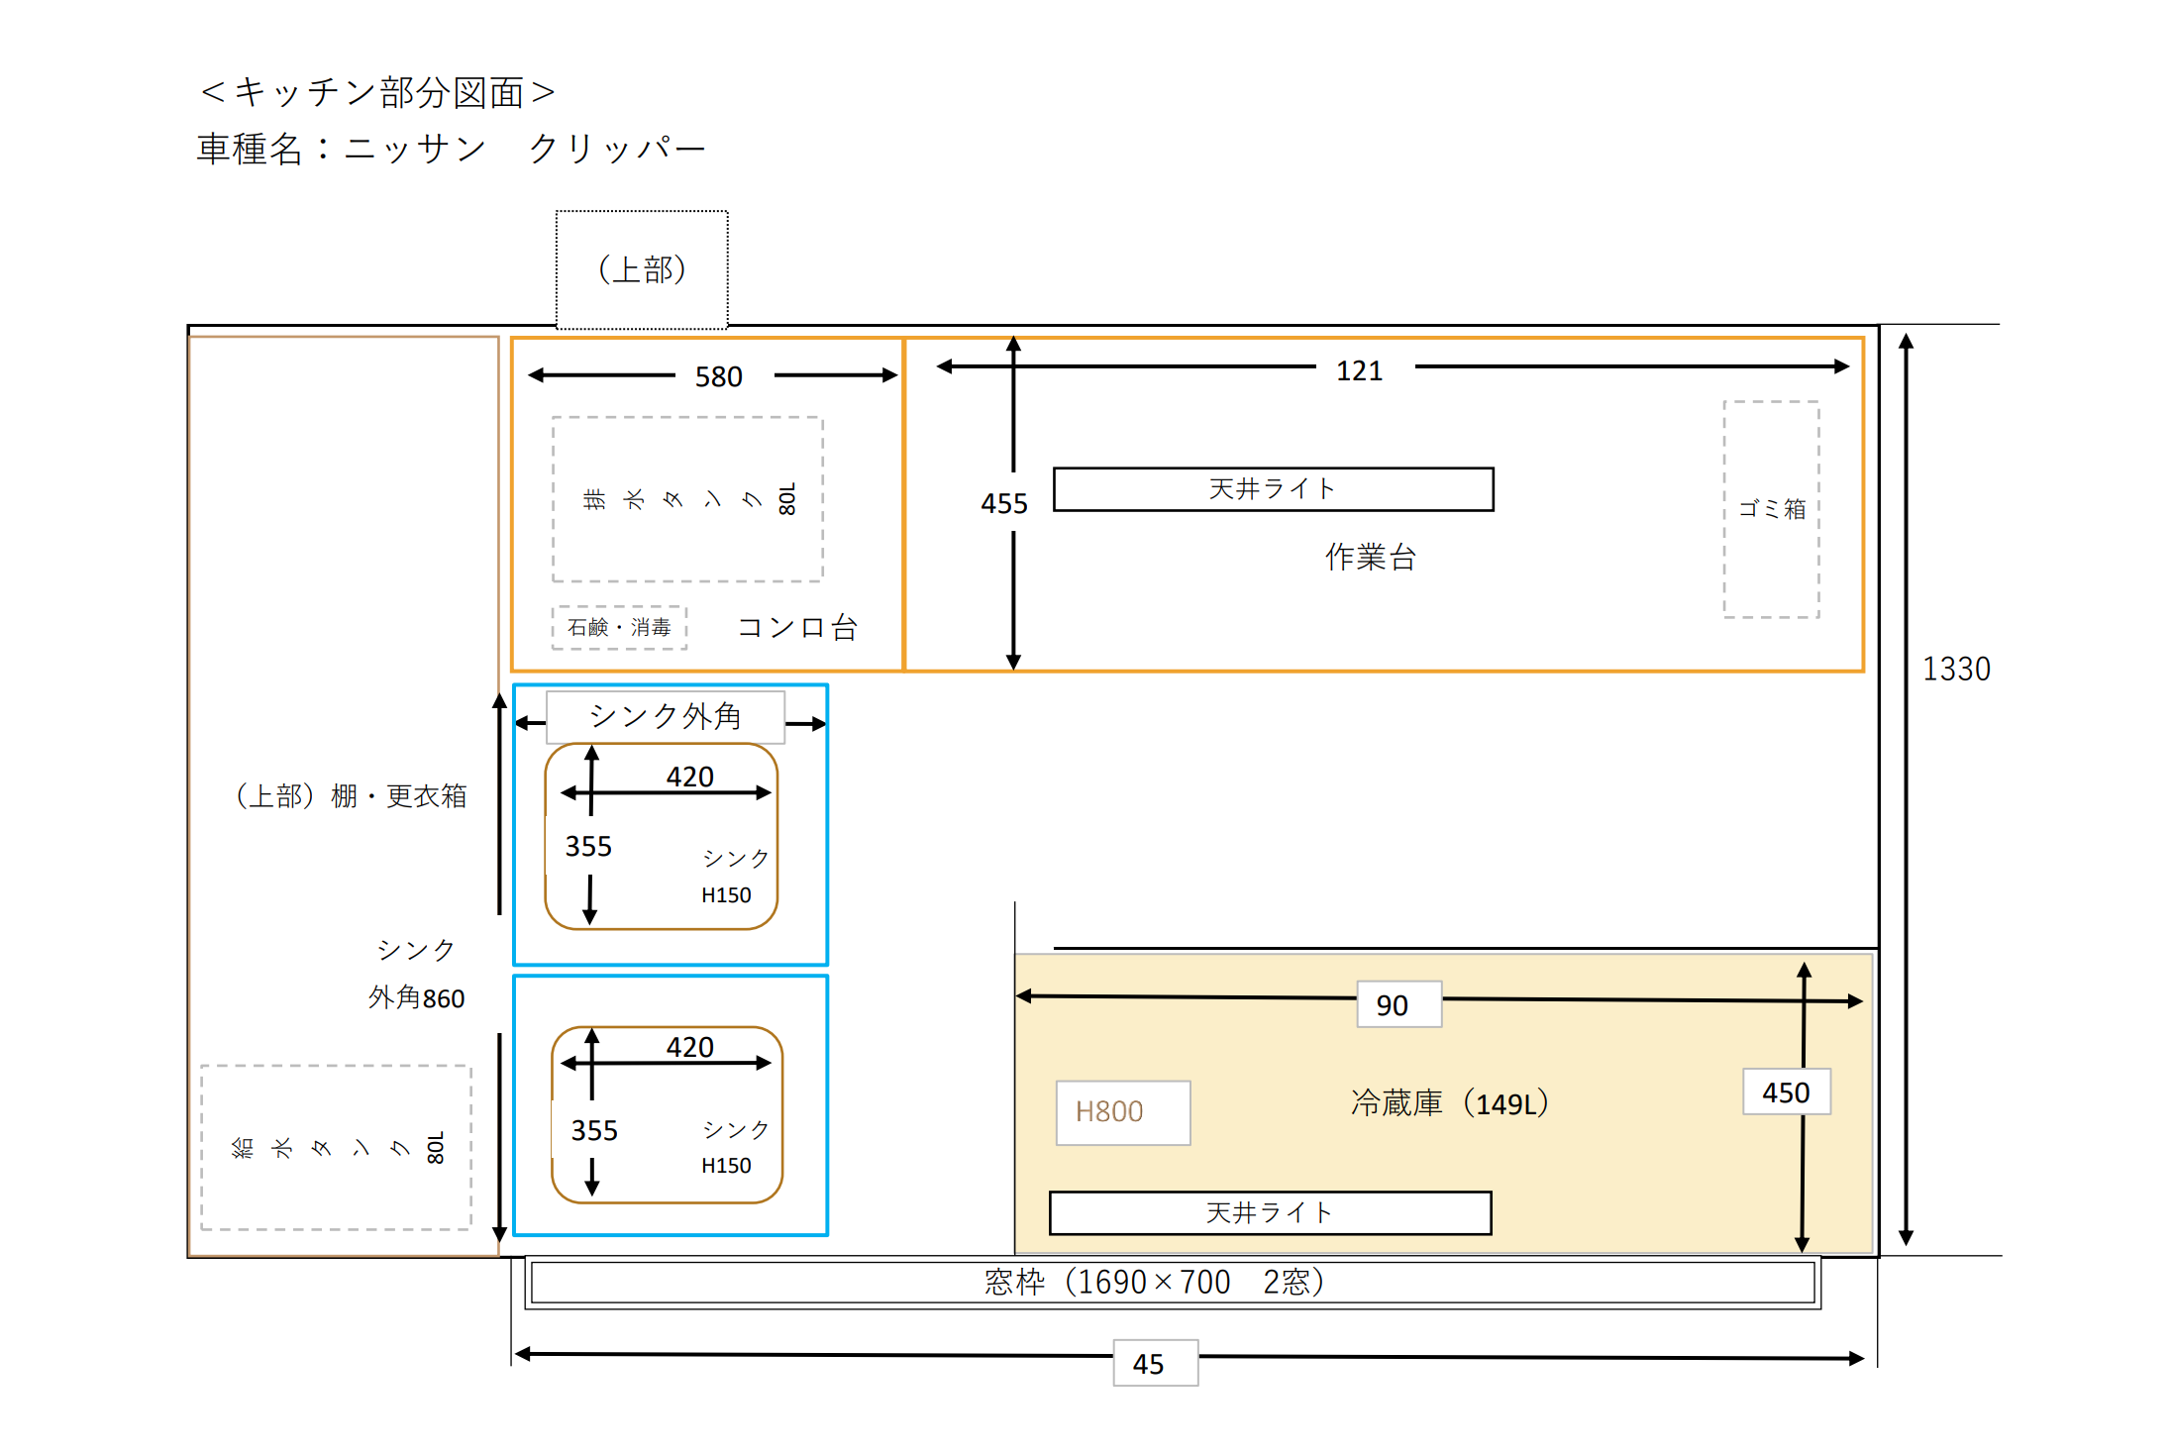The image size is (2172, 1455).
Task: Click the H150 text in upper sink
Action: pos(726,895)
